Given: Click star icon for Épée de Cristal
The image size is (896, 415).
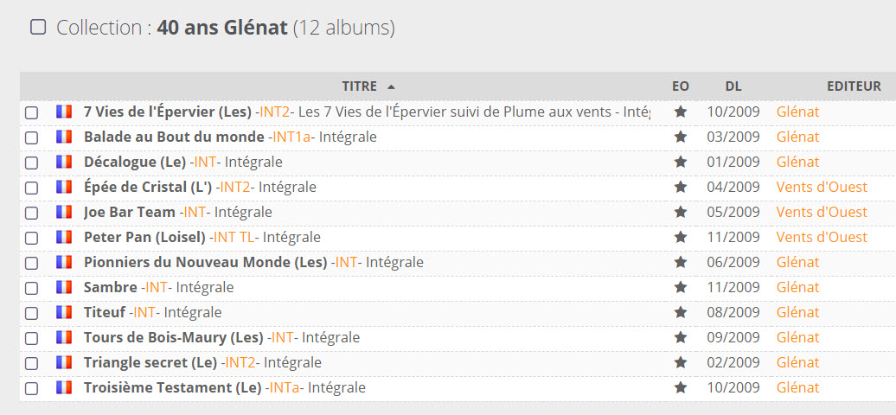Looking at the screenshot, I should tap(681, 187).
